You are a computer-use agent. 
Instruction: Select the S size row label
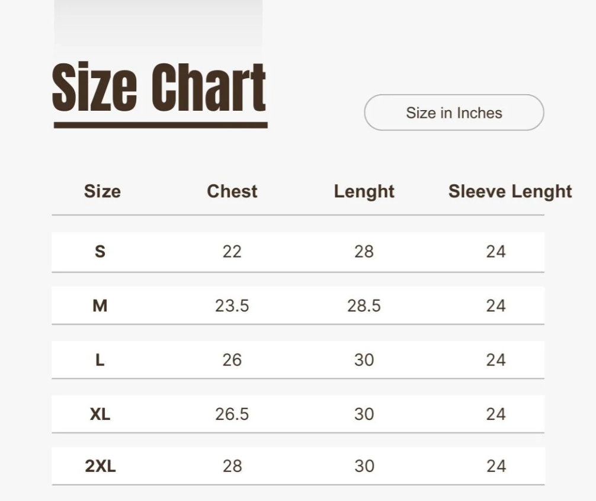(x=100, y=252)
